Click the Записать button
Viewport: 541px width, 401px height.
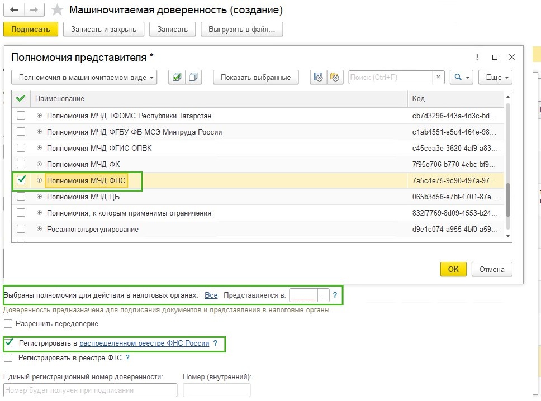pos(173,29)
